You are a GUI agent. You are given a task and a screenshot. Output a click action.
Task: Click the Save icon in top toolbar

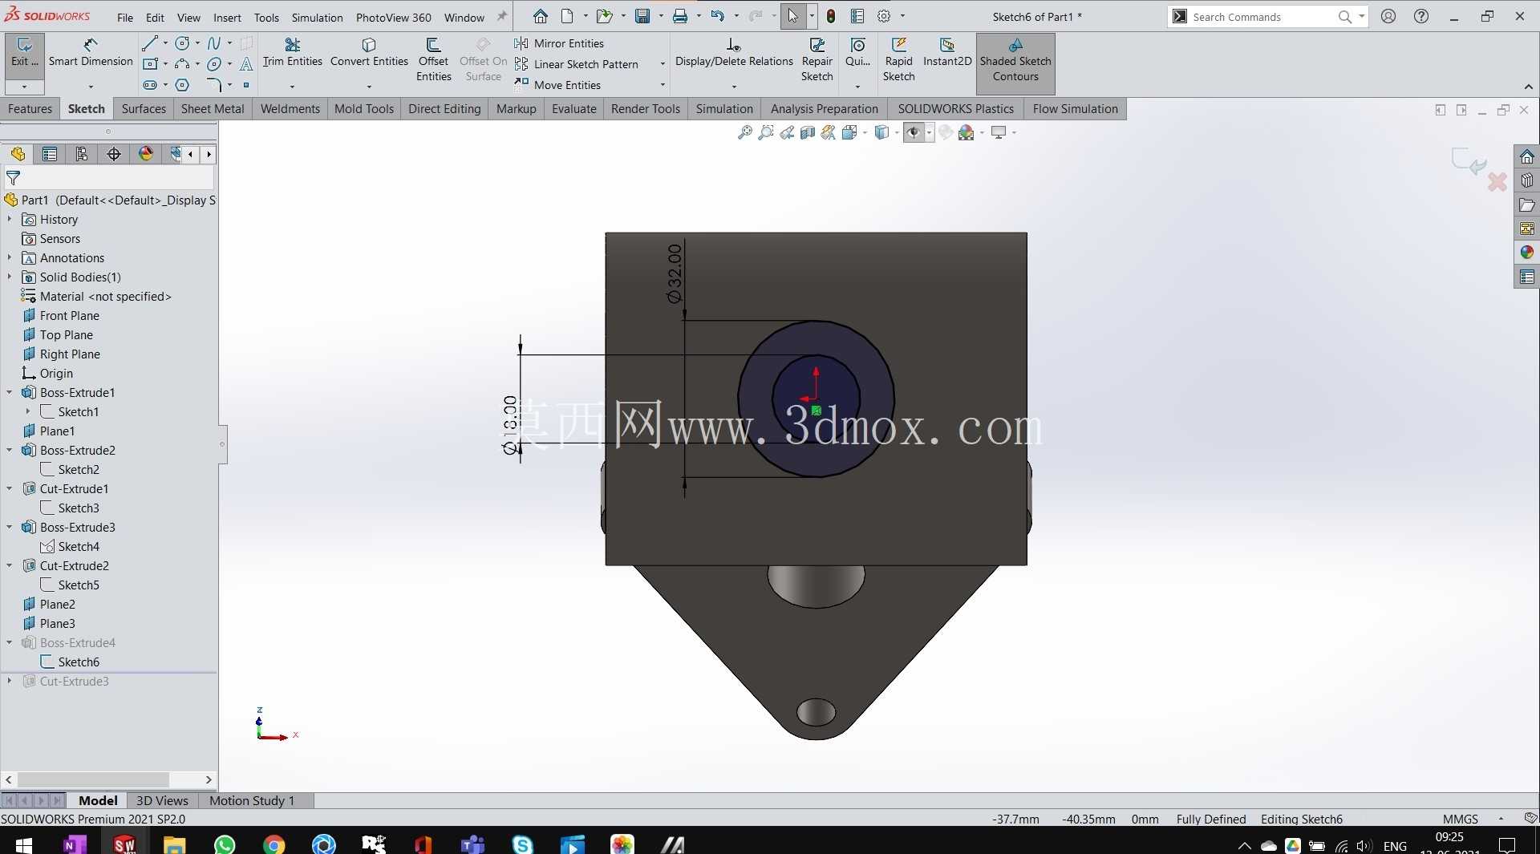point(642,16)
